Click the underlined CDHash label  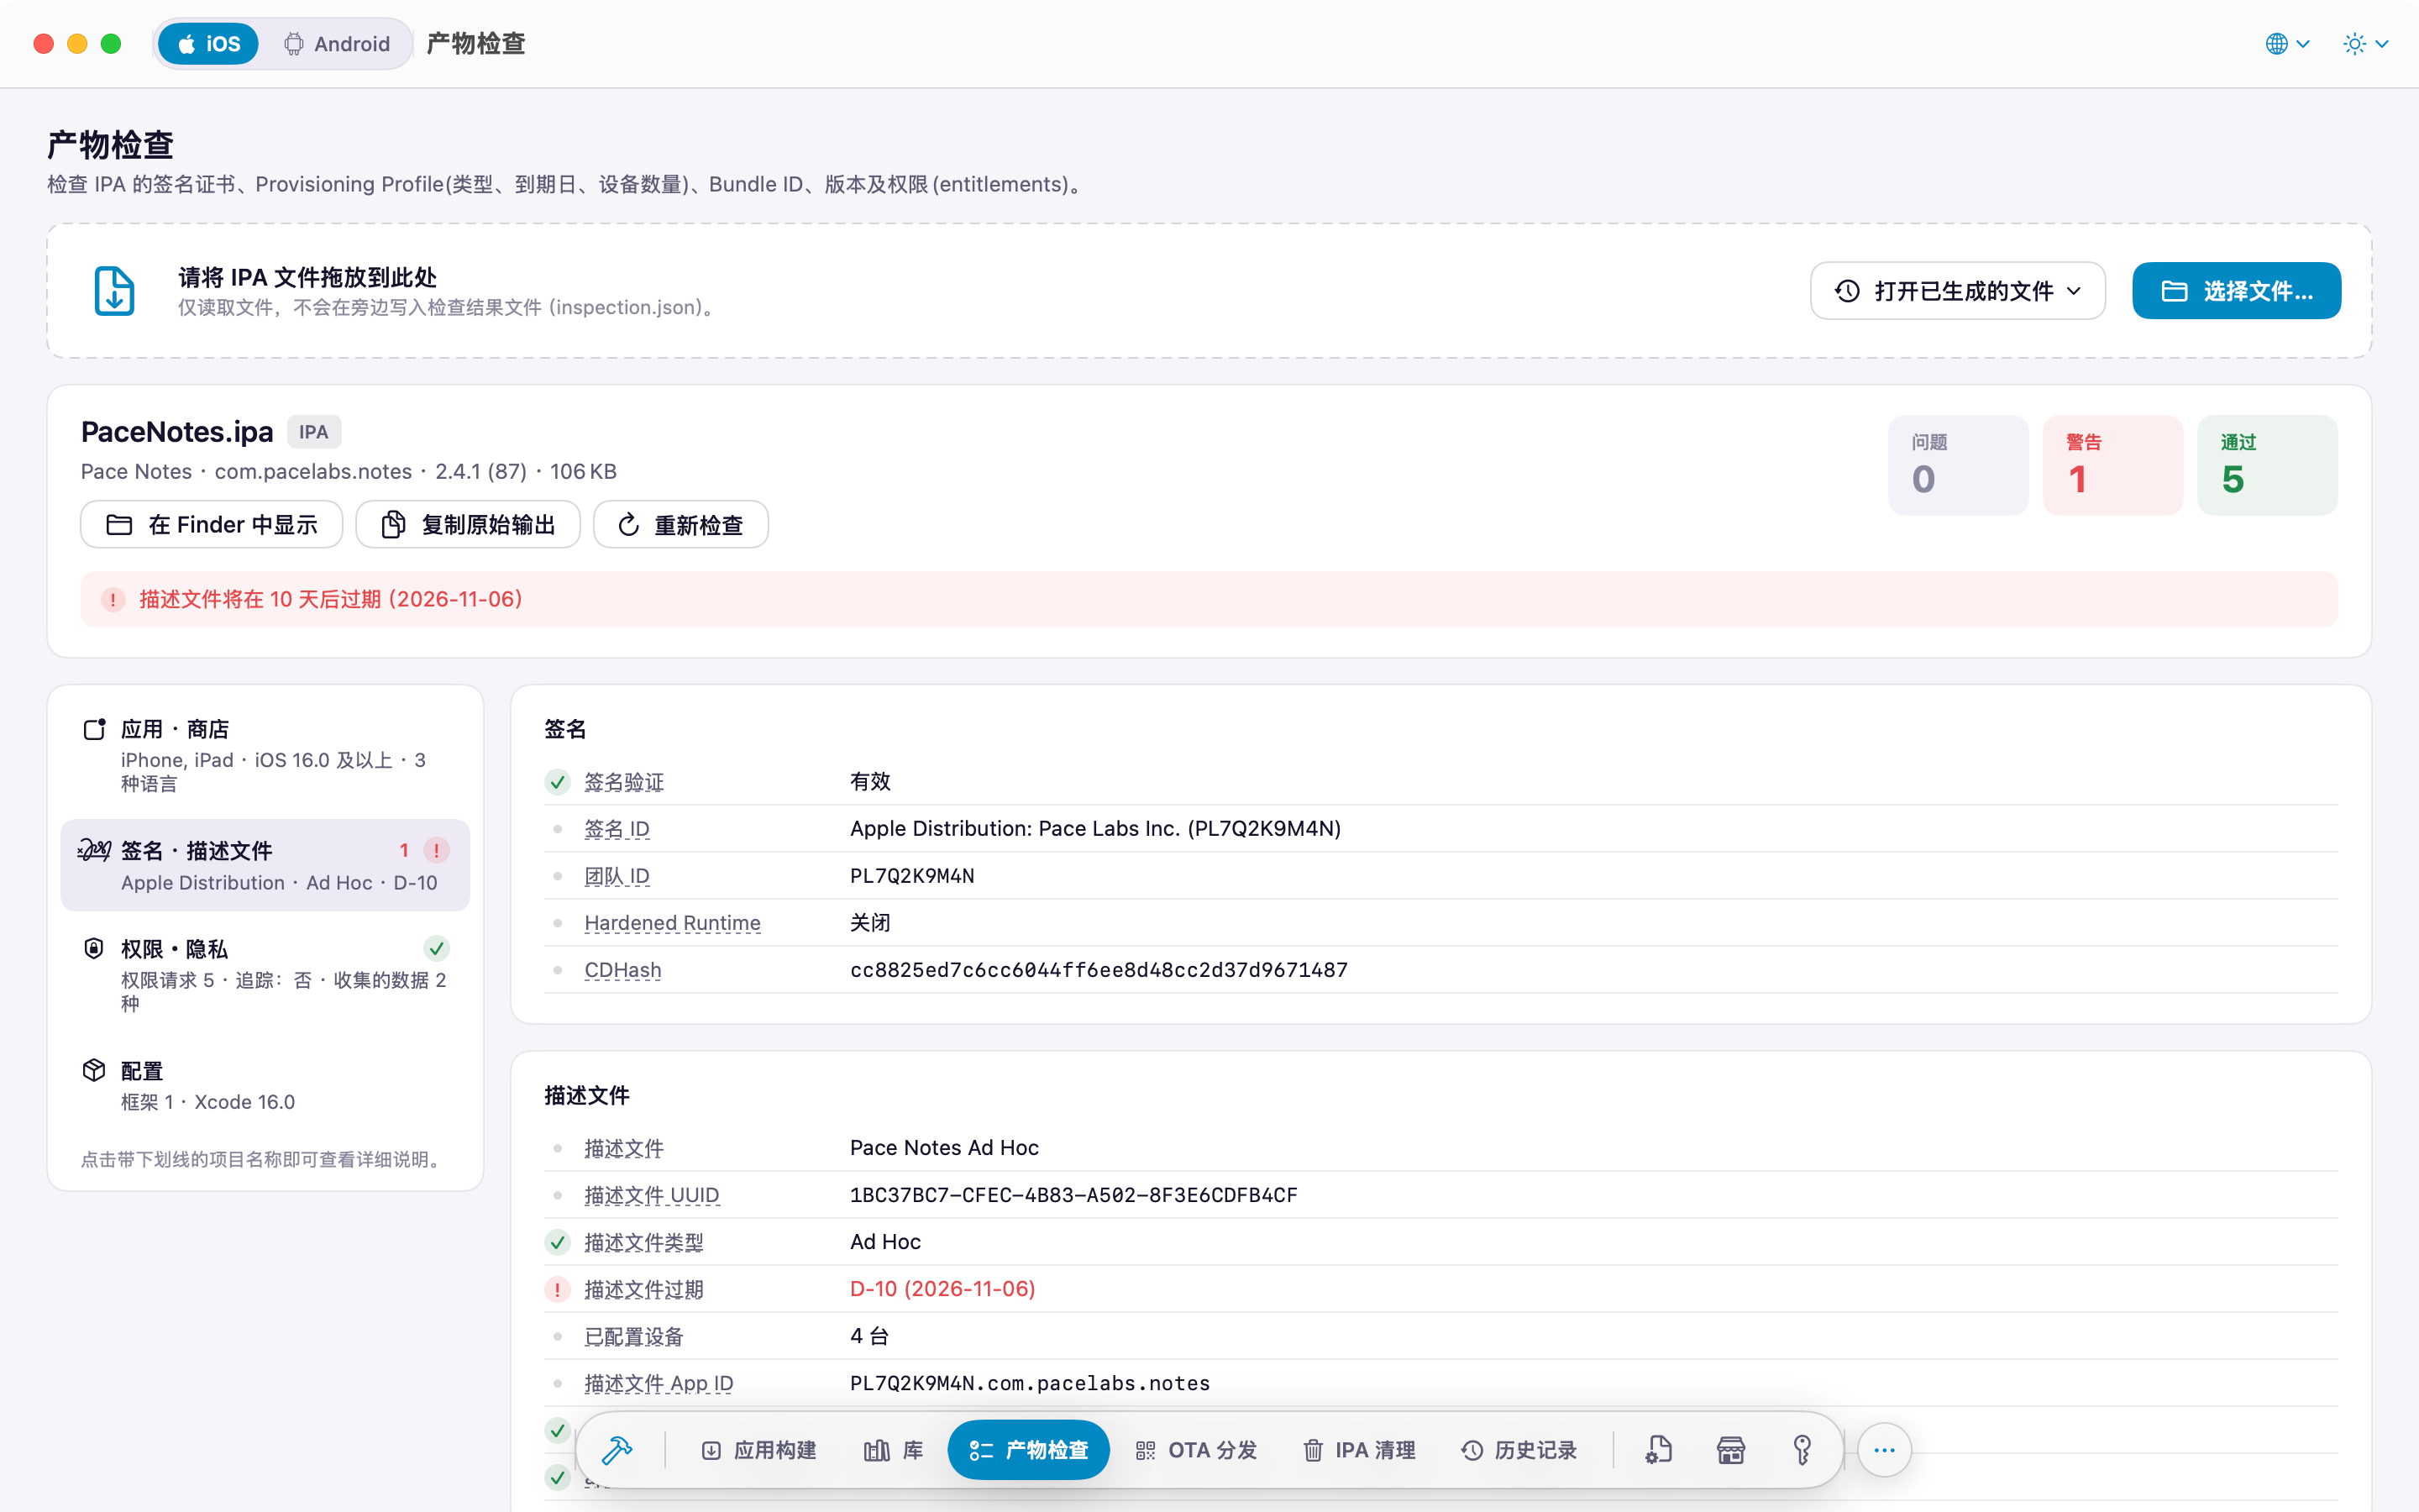tap(622, 970)
